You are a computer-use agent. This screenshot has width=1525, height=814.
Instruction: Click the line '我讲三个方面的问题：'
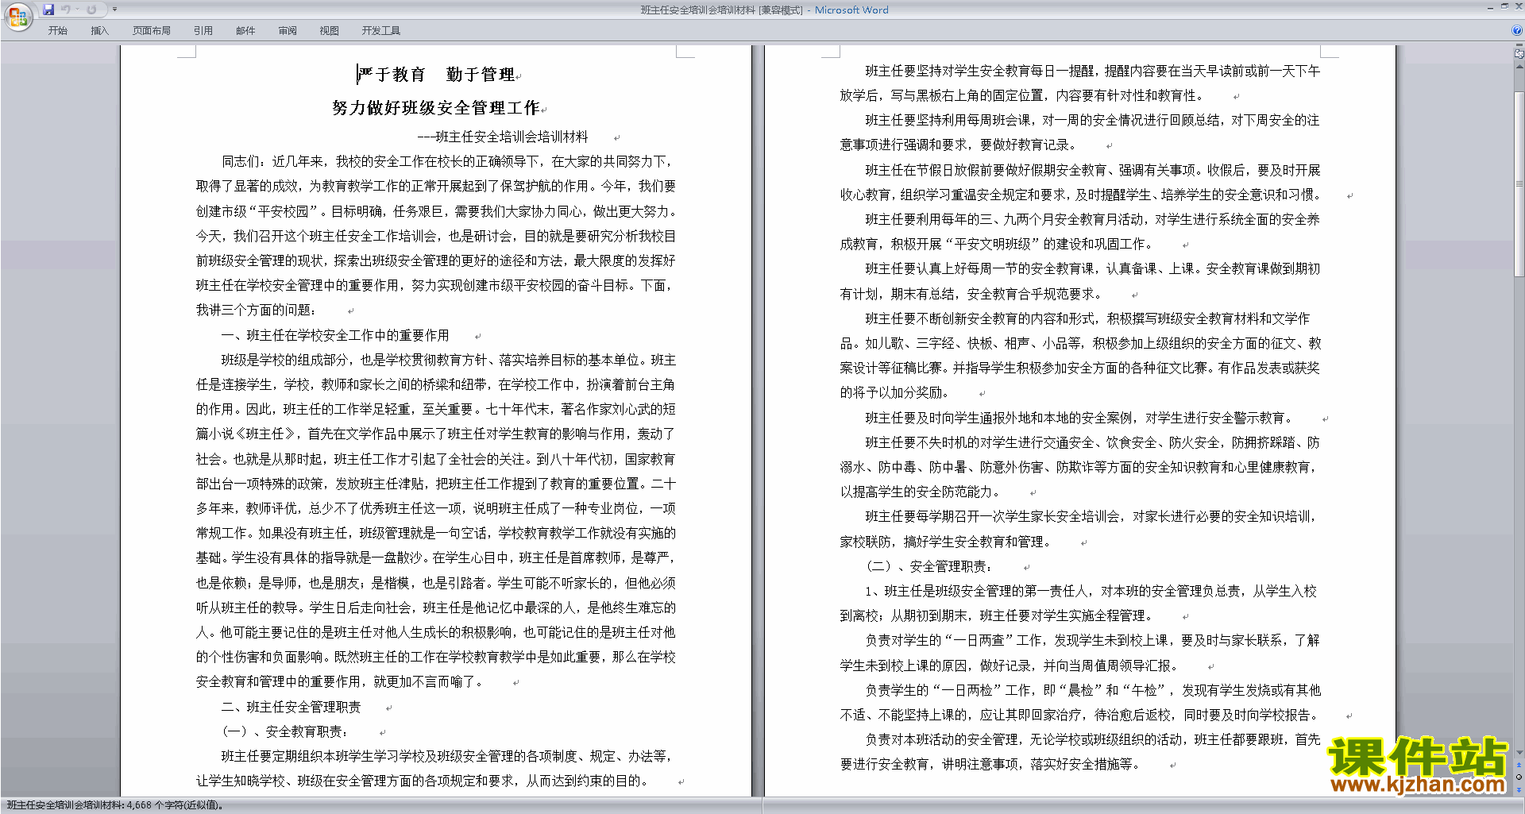point(256,310)
